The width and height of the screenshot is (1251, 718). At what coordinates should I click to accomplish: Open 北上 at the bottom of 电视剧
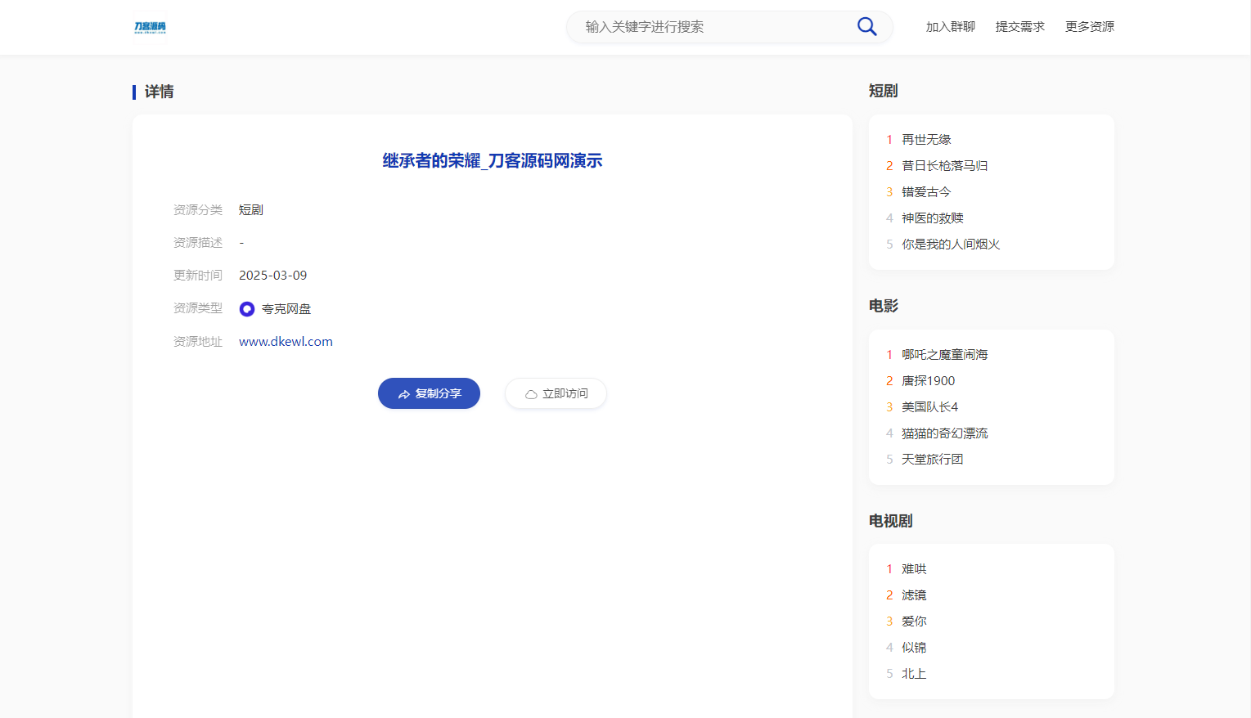914,673
